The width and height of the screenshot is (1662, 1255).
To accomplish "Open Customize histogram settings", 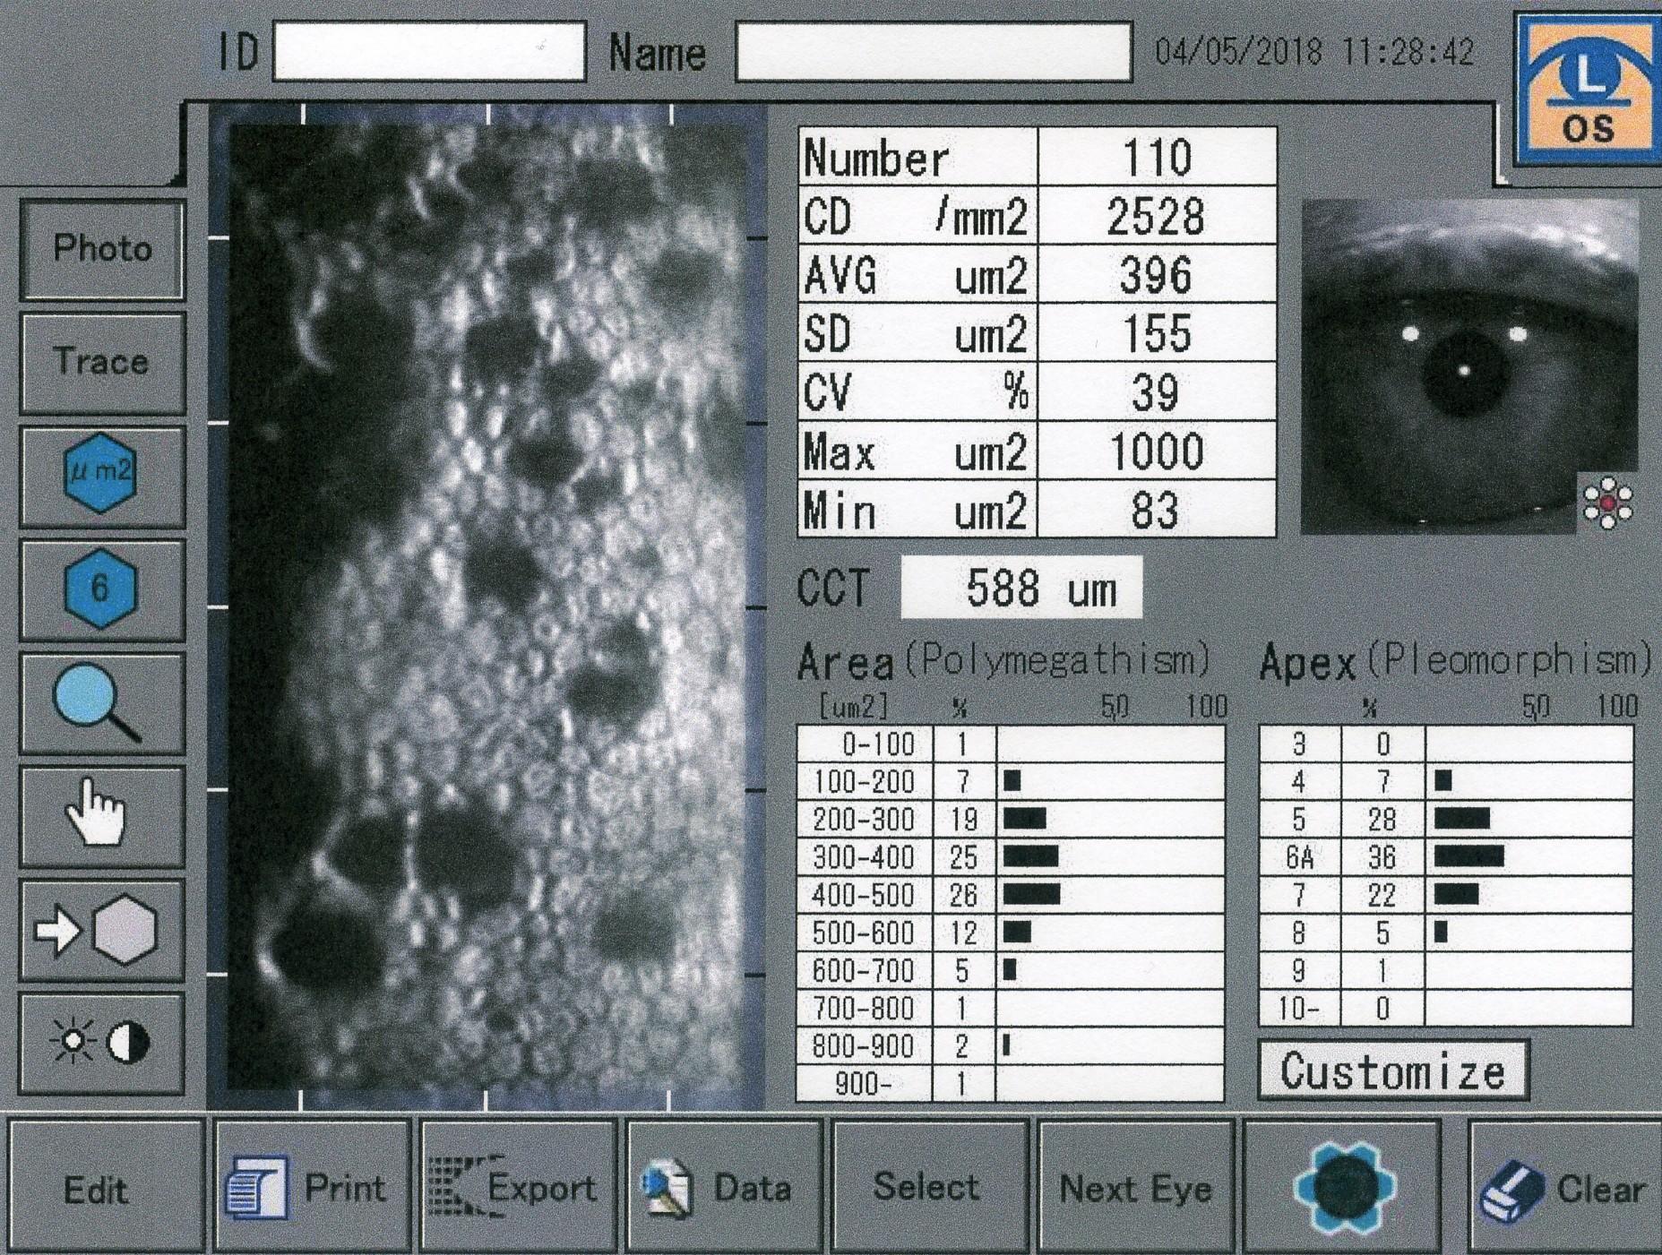I will [1392, 1070].
